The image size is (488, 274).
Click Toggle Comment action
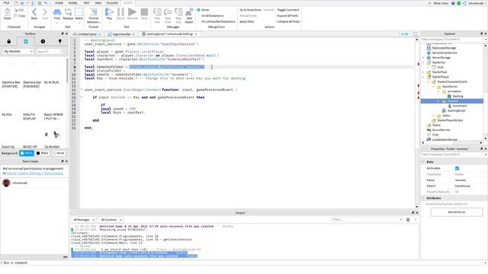288,10
